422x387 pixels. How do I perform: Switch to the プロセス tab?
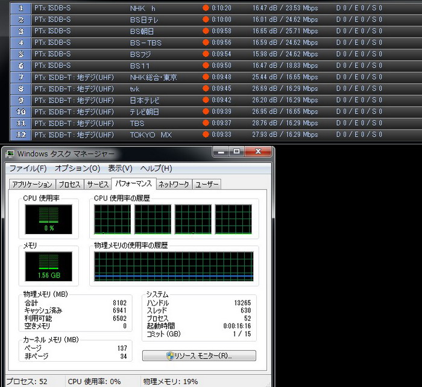pyautogui.click(x=70, y=184)
